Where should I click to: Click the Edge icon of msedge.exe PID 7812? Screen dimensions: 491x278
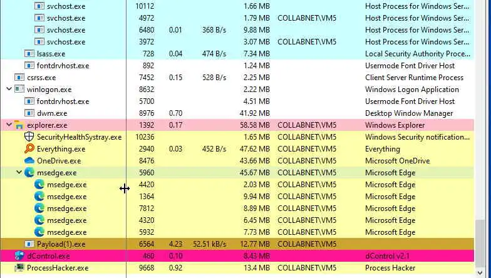[39, 208]
